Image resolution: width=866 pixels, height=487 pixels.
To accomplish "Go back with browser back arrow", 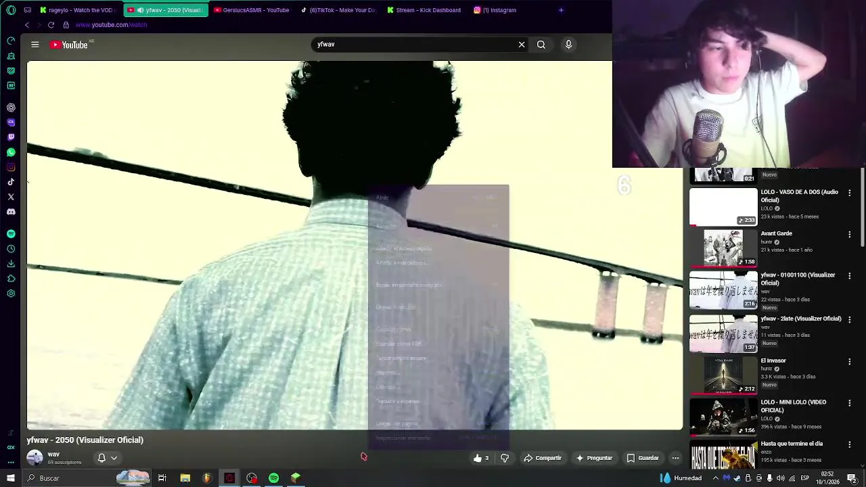I will click(27, 25).
